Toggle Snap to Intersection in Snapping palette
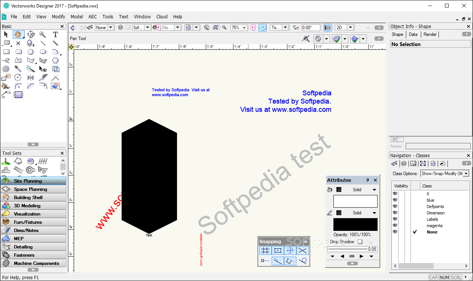 click(302, 251)
